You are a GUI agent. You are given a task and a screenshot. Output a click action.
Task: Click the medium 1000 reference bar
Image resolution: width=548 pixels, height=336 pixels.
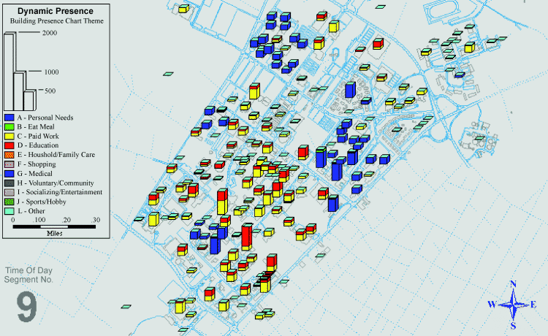pyautogui.click(x=20, y=91)
